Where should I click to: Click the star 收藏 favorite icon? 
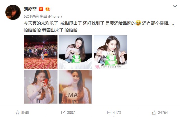17,113
